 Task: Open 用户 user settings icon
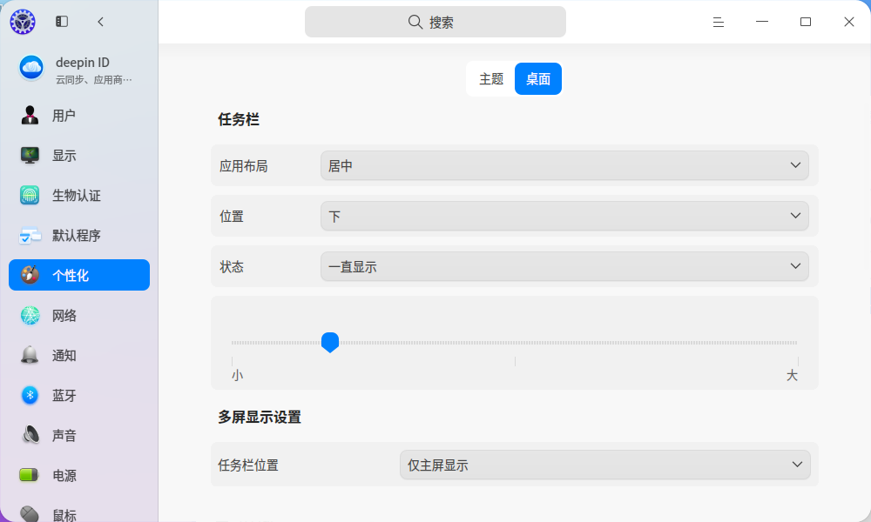tap(30, 116)
